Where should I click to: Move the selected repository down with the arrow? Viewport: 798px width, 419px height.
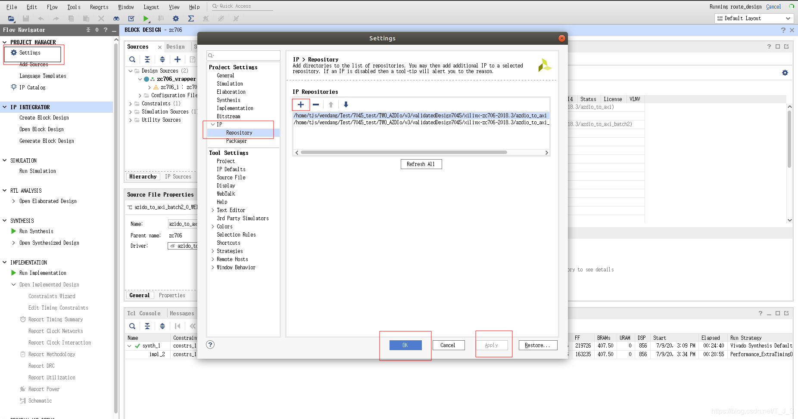[346, 105]
